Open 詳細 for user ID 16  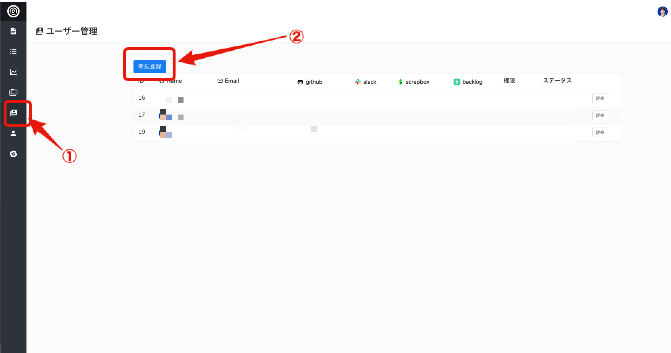pyautogui.click(x=600, y=99)
